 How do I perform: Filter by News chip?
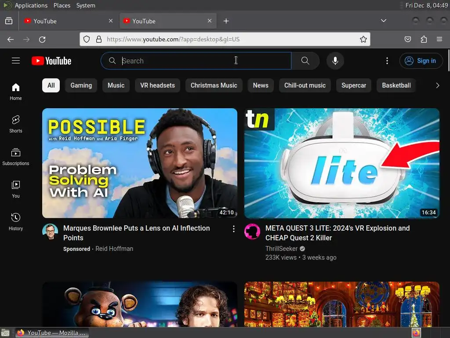tap(261, 85)
